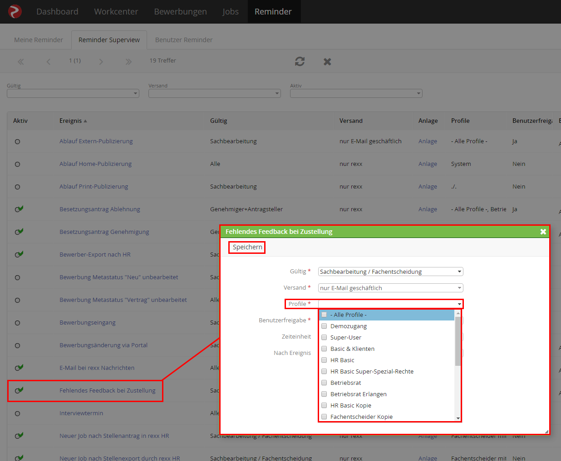Screen dimensions: 561x461
Task: Open Anlage link for Ablauf Print-Publizierung
Action: (x=428, y=187)
